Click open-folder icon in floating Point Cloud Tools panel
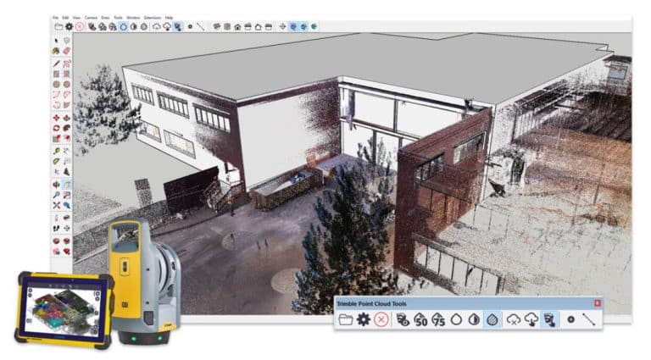Image resolution: width=651 pixels, height=360 pixels. [346, 320]
